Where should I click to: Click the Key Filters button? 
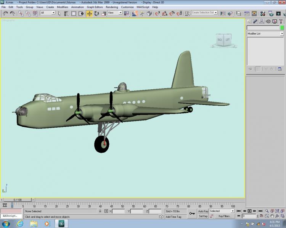(225, 216)
